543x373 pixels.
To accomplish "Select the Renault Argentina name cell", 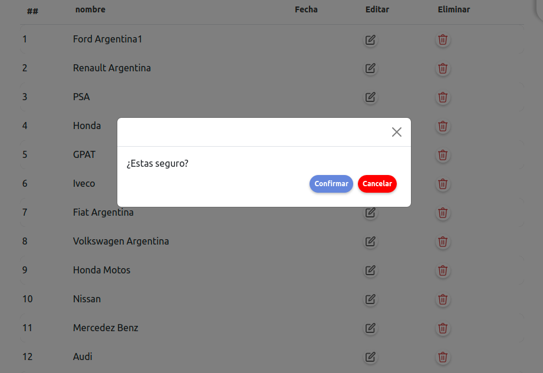I will (112, 68).
